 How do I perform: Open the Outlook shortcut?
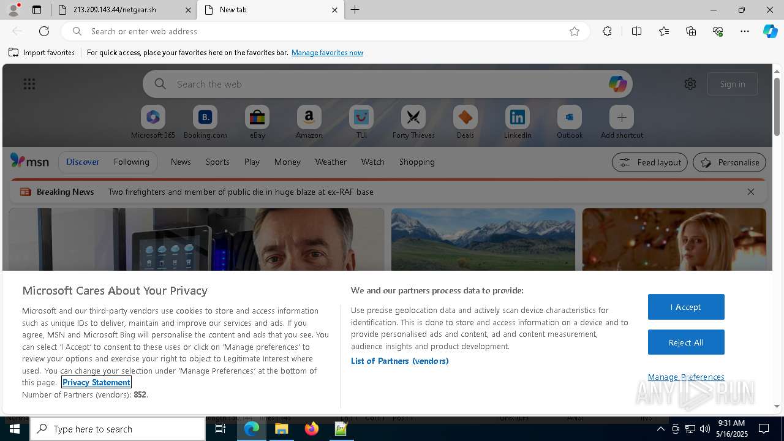coord(570,122)
